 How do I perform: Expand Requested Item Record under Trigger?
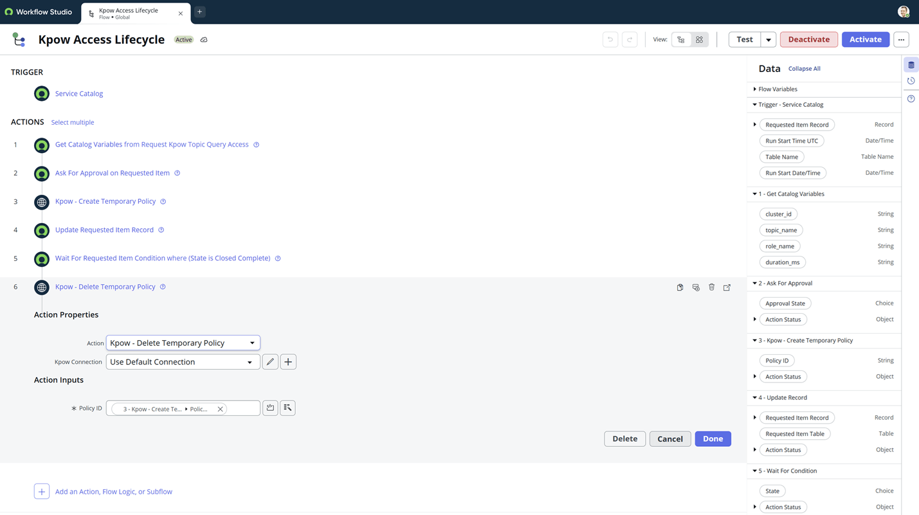coord(755,125)
